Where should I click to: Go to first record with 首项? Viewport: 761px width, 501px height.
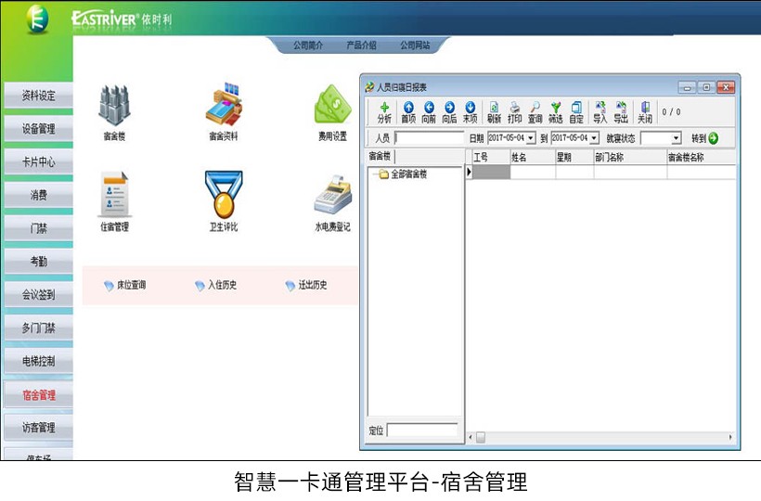pos(407,112)
